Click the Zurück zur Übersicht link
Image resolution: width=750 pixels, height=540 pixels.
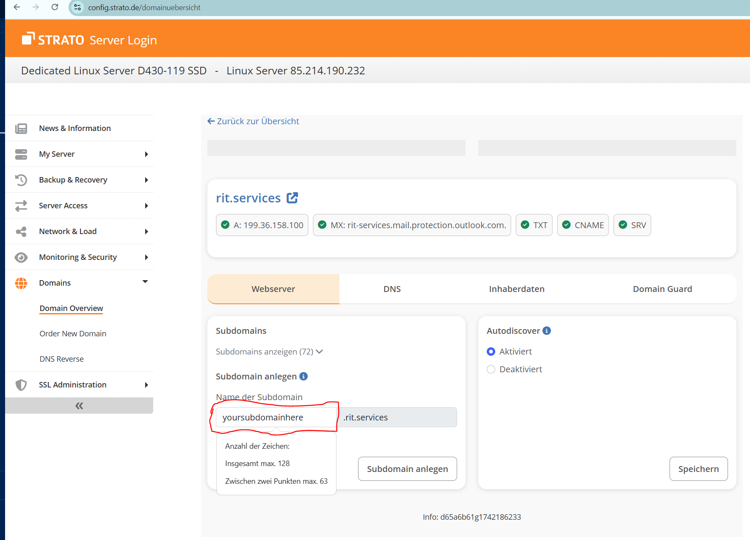tap(253, 121)
